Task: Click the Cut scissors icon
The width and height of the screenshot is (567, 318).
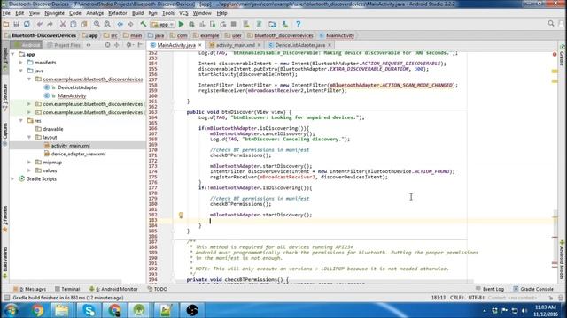Action: point(63,24)
